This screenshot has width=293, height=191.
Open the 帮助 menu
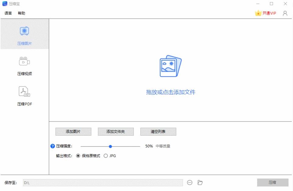[22, 13]
